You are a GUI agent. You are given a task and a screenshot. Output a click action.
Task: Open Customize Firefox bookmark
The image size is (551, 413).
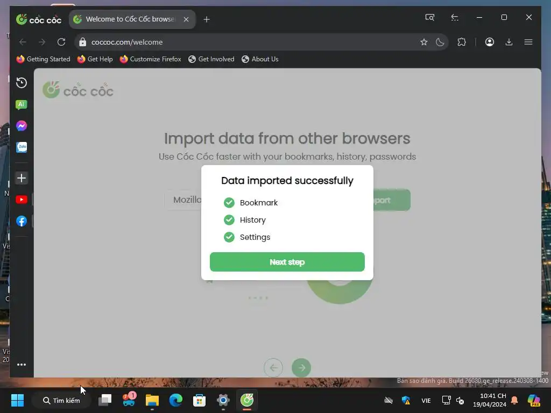pos(151,59)
